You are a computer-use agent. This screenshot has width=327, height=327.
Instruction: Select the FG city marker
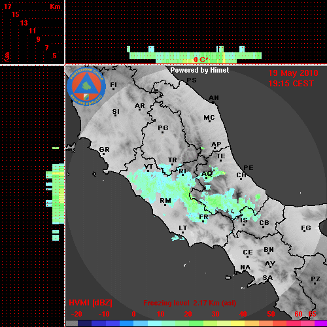[x=305, y=232]
